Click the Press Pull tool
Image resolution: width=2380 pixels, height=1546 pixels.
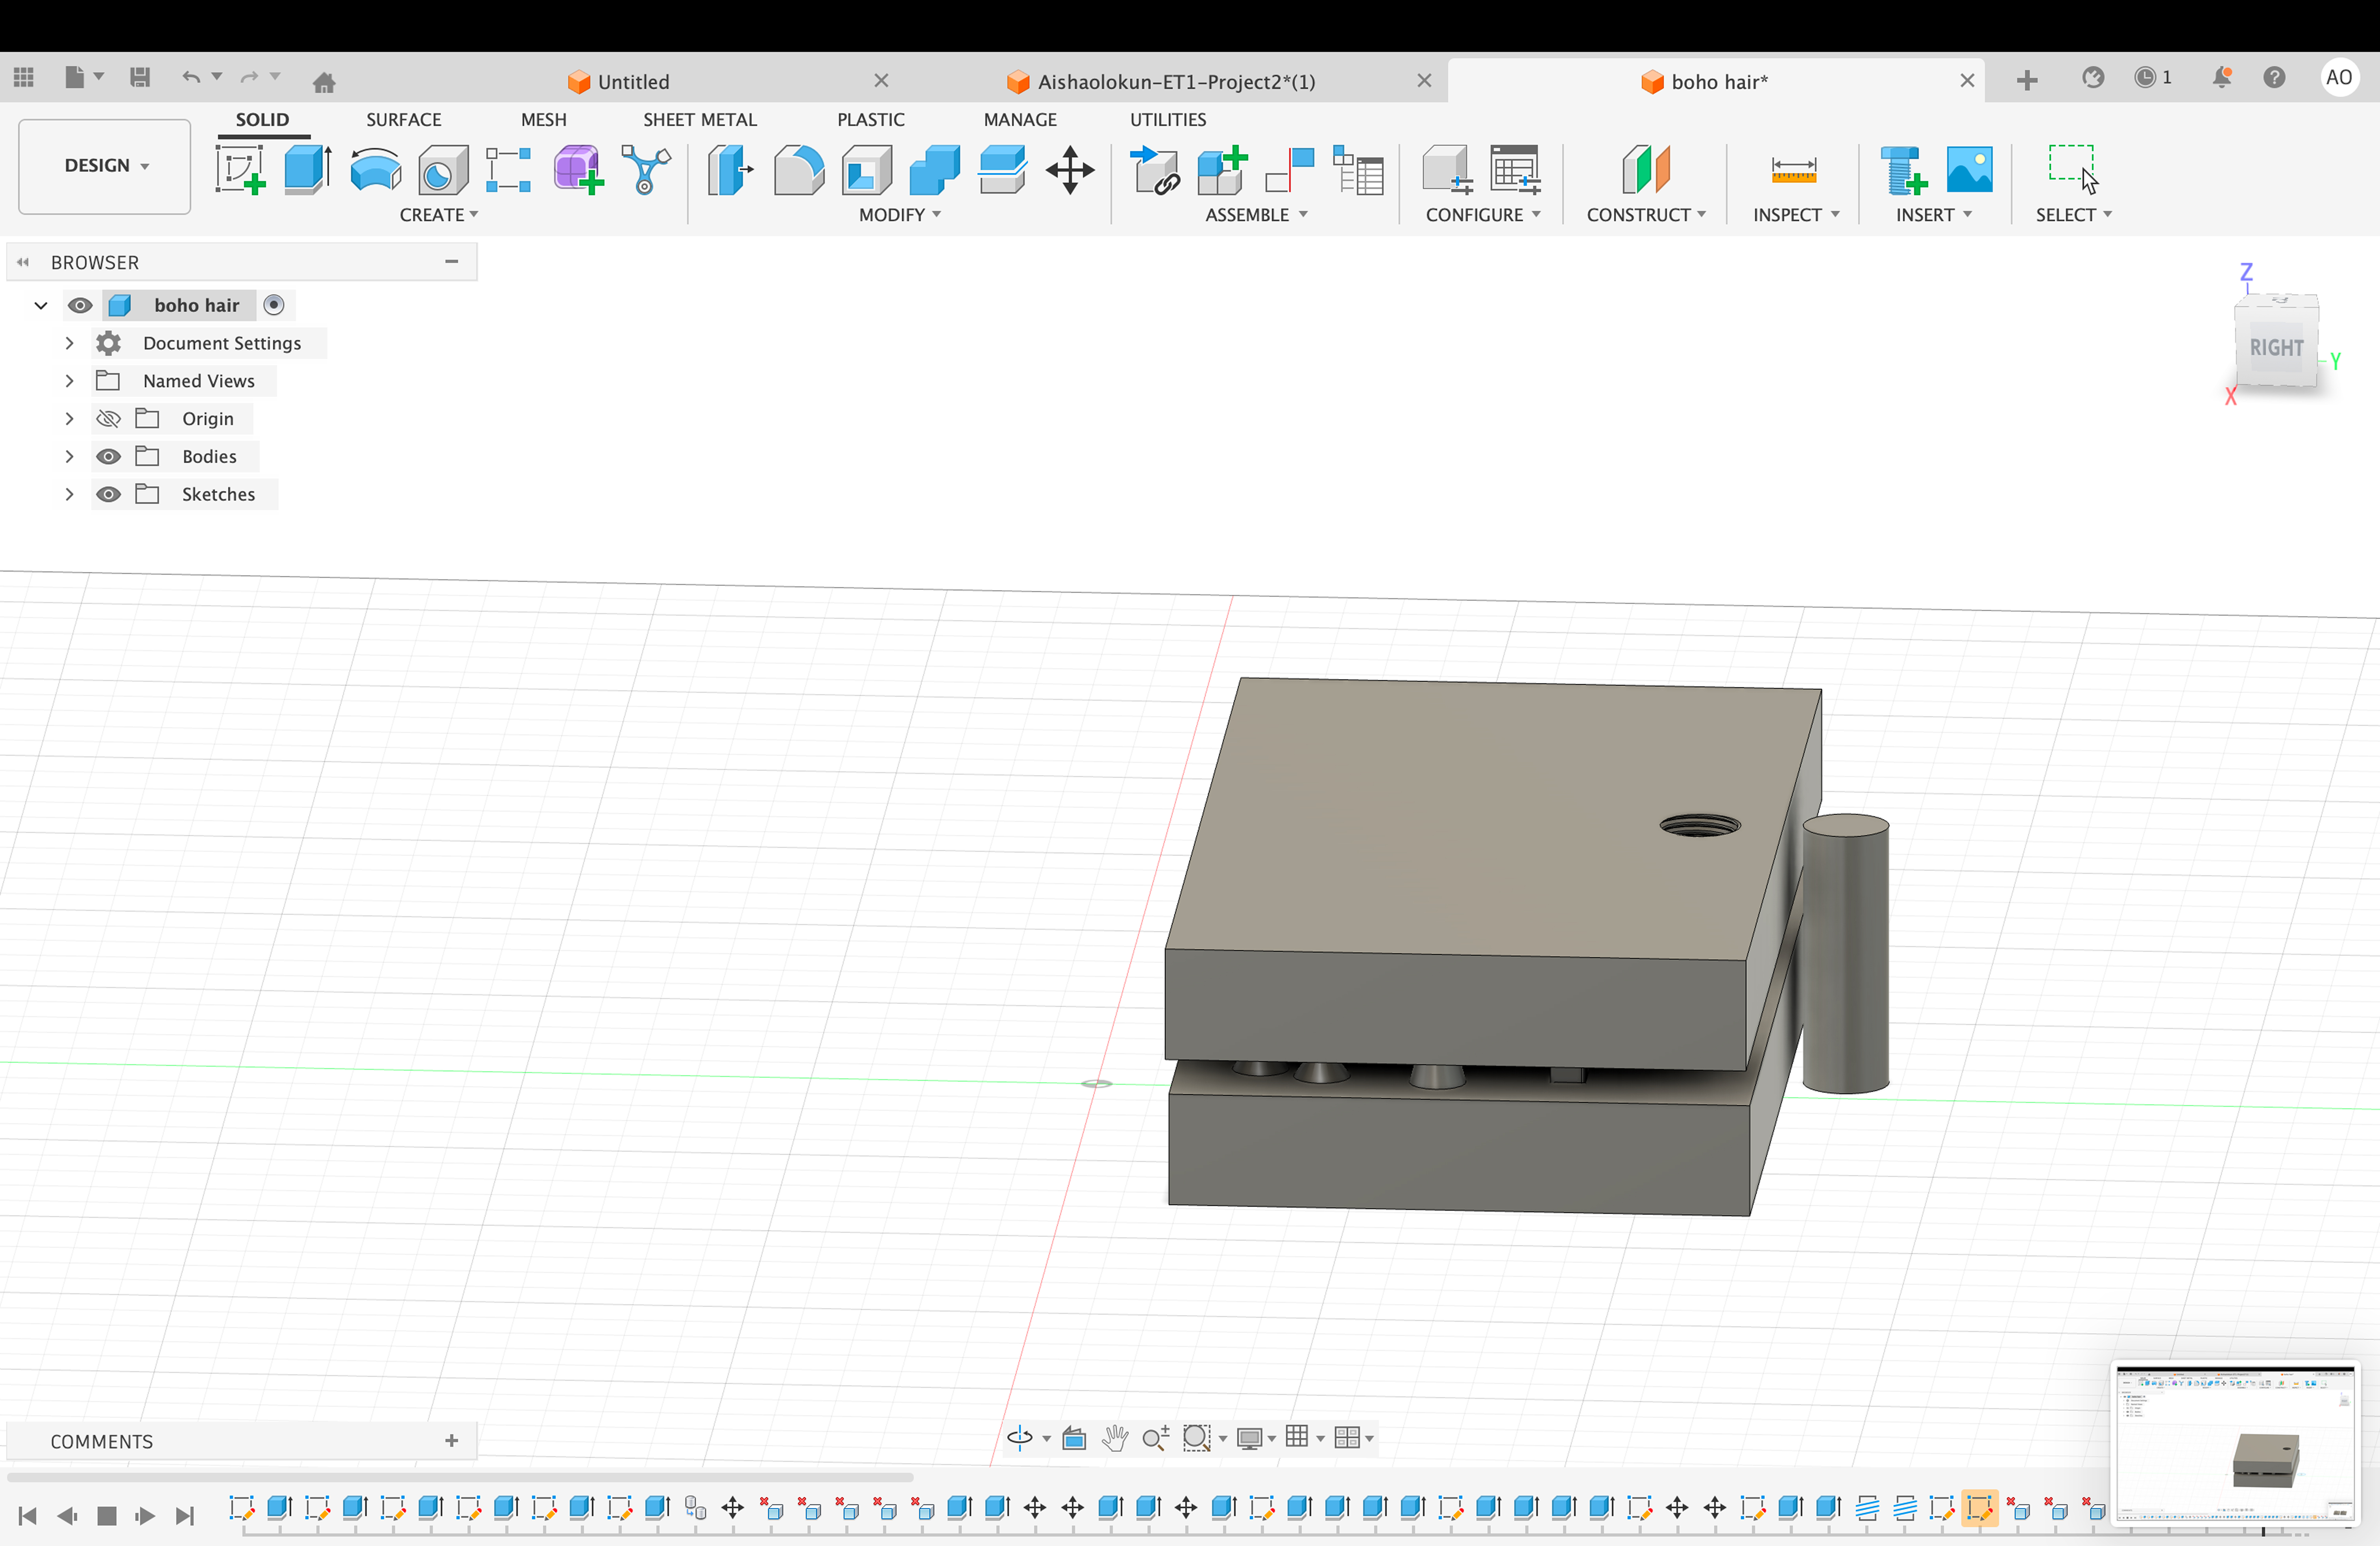pos(730,170)
